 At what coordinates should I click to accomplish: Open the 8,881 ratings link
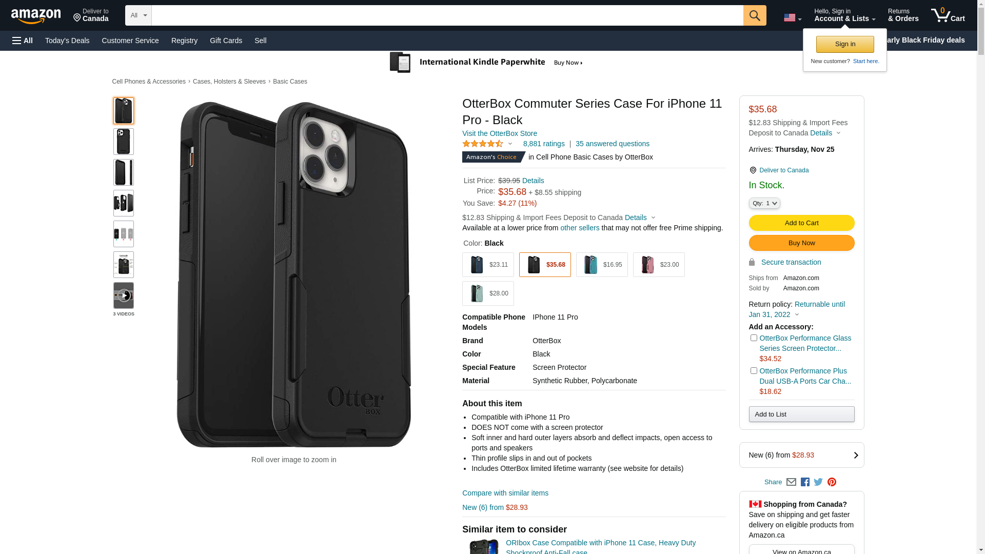[x=544, y=144]
